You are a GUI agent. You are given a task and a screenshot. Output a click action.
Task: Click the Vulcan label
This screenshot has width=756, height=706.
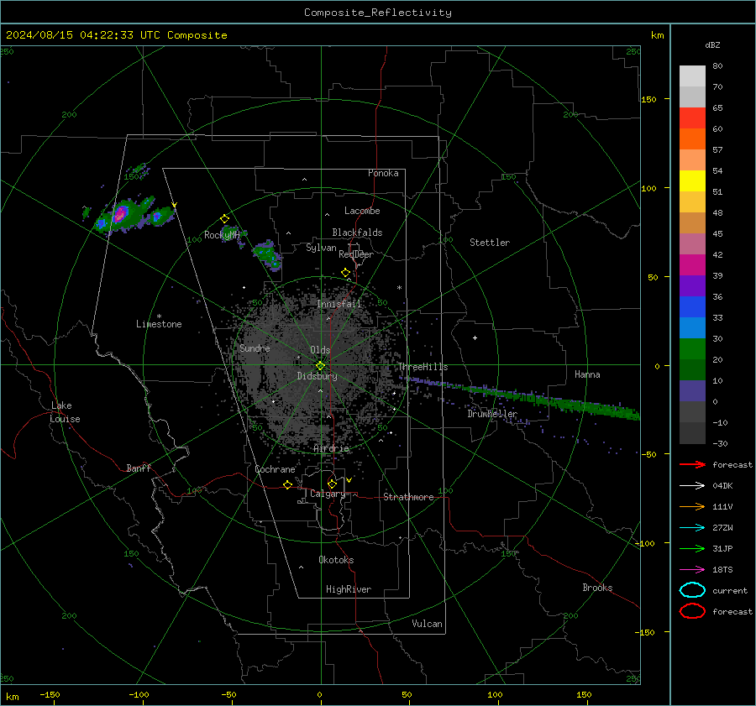428,624
